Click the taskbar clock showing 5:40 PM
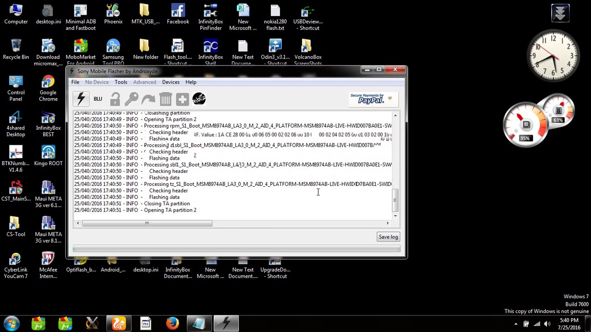Image resolution: width=591 pixels, height=332 pixels. coord(569,324)
